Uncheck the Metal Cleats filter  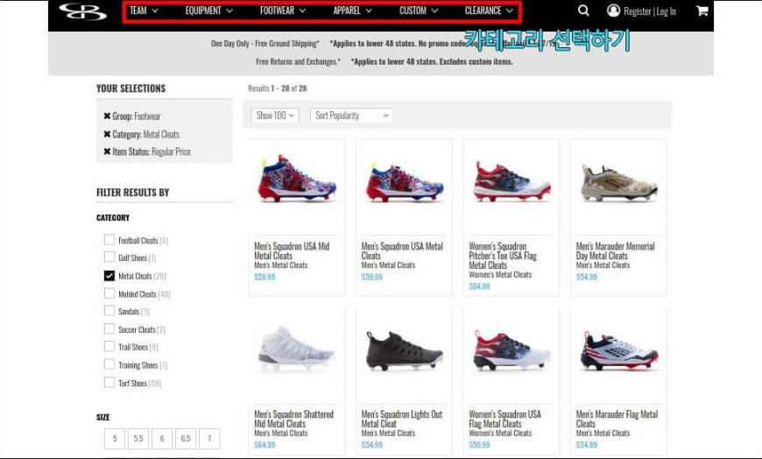pos(109,276)
